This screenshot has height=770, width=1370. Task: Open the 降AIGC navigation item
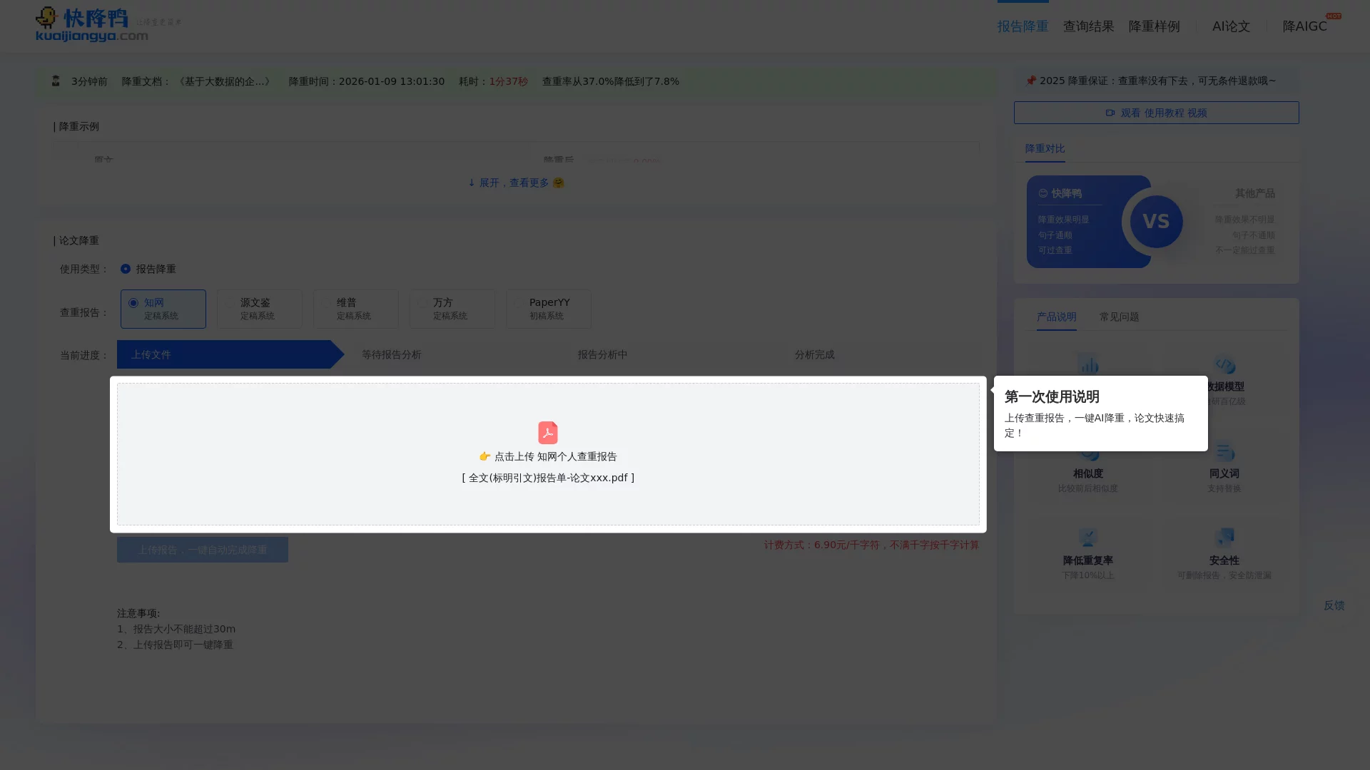(1304, 26)
